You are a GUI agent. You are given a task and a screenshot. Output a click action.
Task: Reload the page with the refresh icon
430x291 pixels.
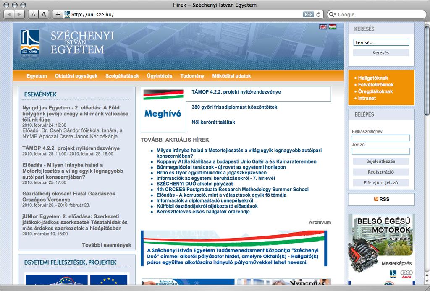[318, 15]
